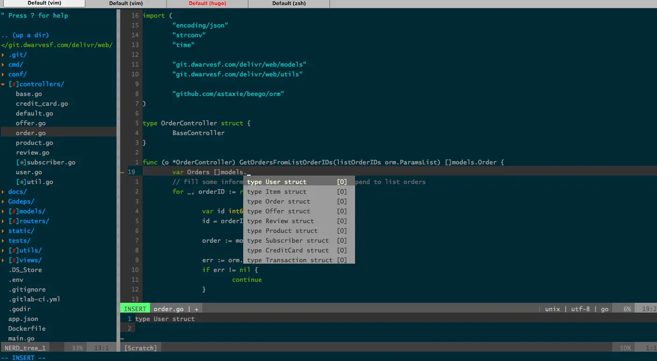Open main.go in the file tree
The image size is (657, 361).
pyautogui.click(x=21, y=339)
